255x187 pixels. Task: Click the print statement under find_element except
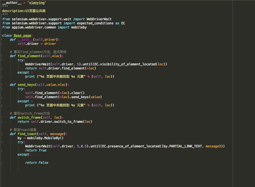coord(70,77)
